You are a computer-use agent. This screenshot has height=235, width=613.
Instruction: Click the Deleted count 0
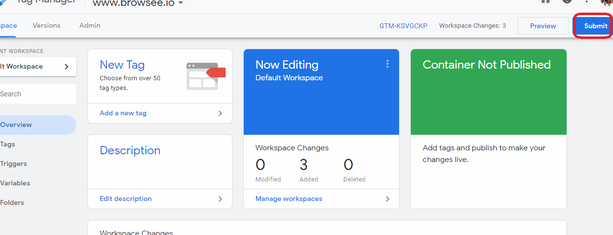[x=348, y=165]
